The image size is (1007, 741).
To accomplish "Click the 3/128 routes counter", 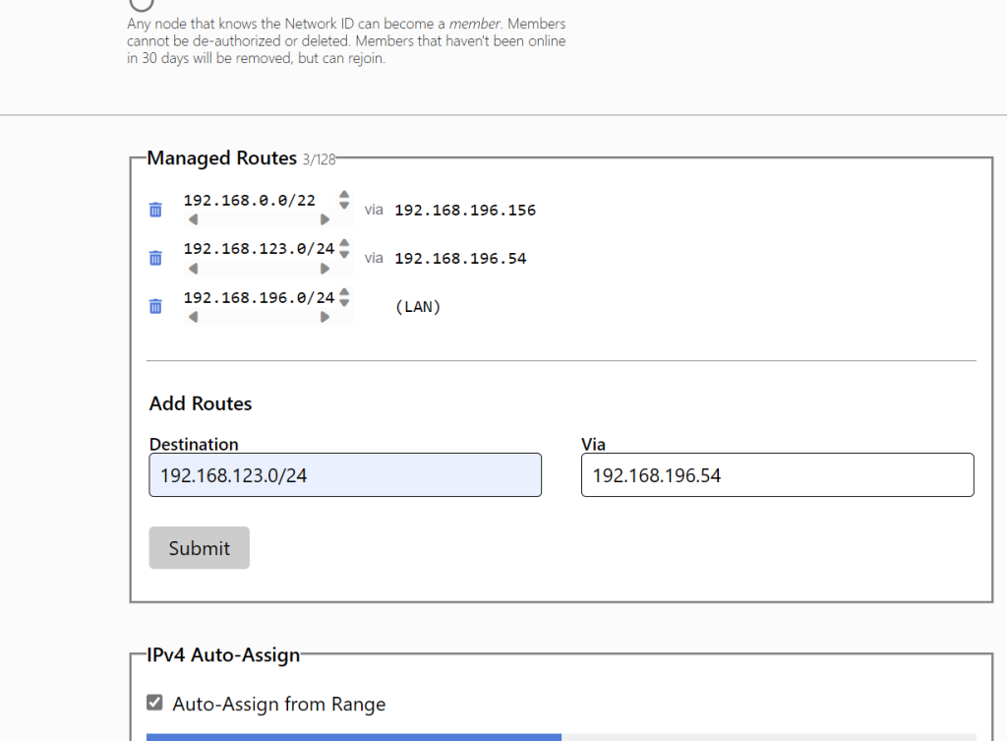I will pos(320,160).
